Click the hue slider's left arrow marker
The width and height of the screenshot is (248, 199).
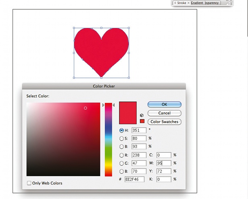tap(103, 105)
